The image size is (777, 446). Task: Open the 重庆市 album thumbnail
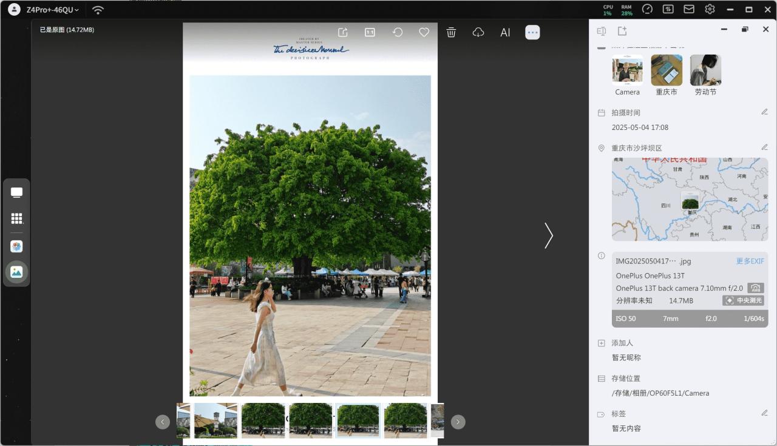667,70
